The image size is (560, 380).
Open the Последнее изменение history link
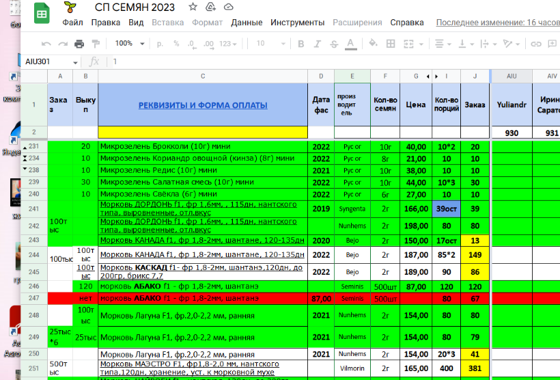(x=497, y=23)
